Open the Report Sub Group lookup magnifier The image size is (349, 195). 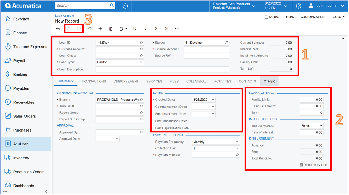tap(141, 119)
